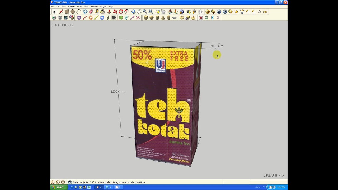This screenshot has width=338, height=190.
Task: Click the round R plugin icon
Action: point(219,12)
